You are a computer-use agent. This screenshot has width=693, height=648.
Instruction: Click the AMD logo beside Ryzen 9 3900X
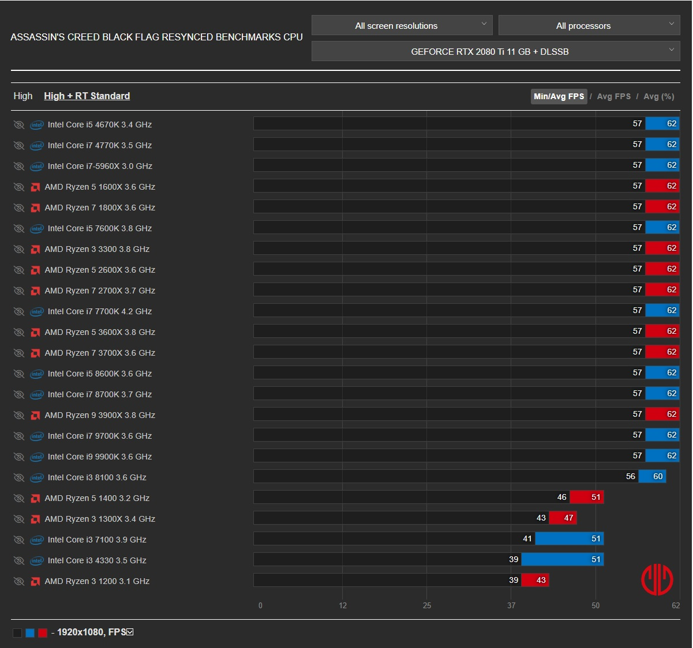pyautogui.click(x=35, y=416)
